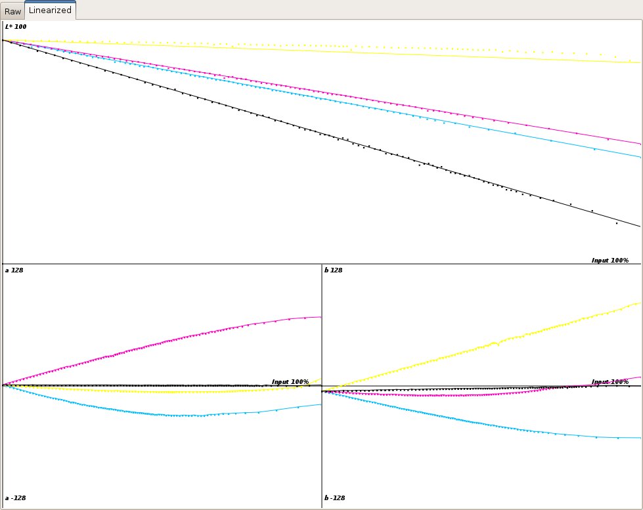Image resolution: width=643 pixels, height=510 pixels.
Task: Select the Linearized tab
Action: [x=49, y=10]
